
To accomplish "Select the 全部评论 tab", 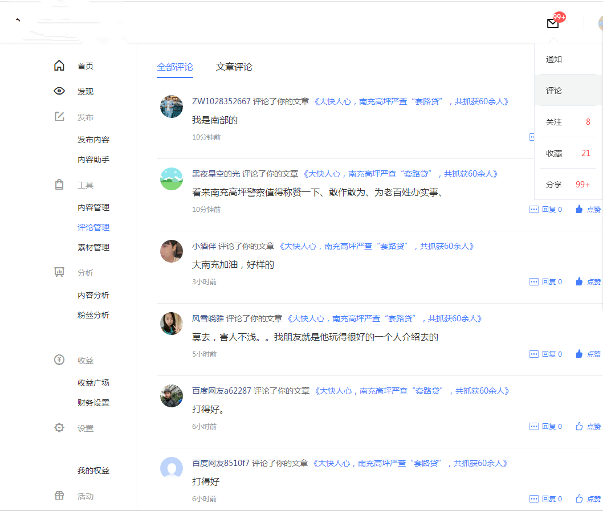I will pyautogui.click(x=175, y=67).
